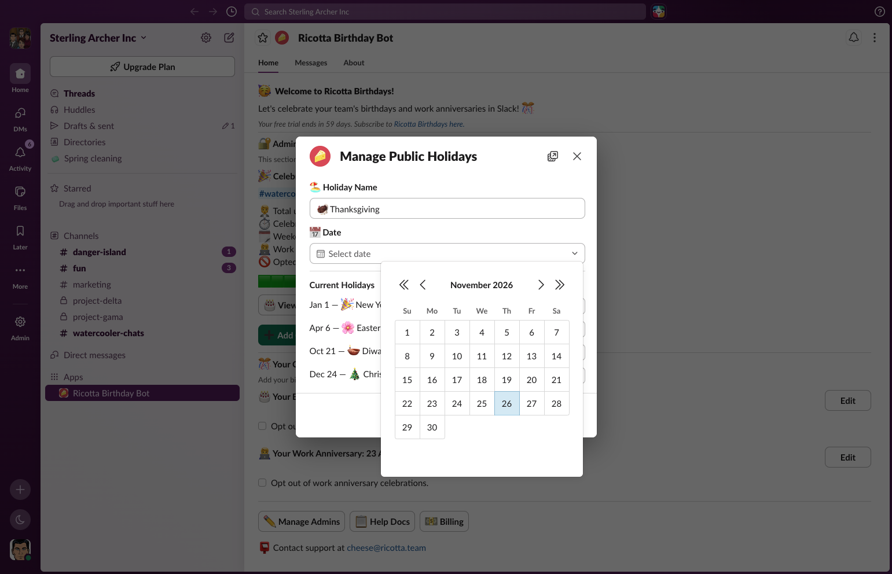Pop out the Manage Public Holidays modal
This screenshot has width=892, height=574.
point(553,156)
